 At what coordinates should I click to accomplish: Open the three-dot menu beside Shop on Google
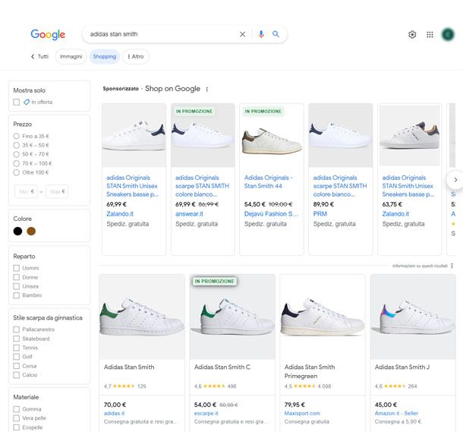207,89
